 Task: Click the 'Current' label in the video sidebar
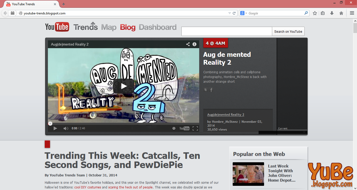pos(283,128)
